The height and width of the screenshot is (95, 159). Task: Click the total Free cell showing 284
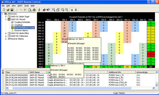click(151, 67)
